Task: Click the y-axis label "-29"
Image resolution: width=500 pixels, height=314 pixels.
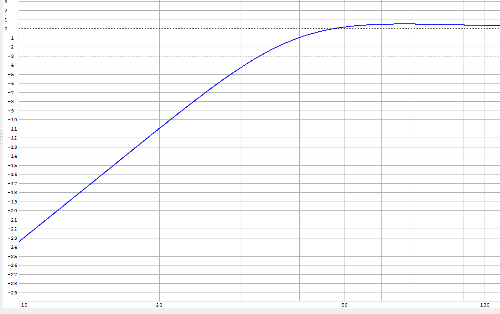Action: click(12, 293)
